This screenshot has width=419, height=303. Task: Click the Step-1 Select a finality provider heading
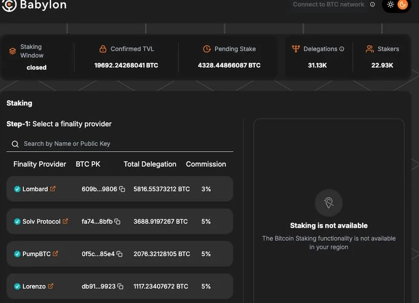pos(59,124)
